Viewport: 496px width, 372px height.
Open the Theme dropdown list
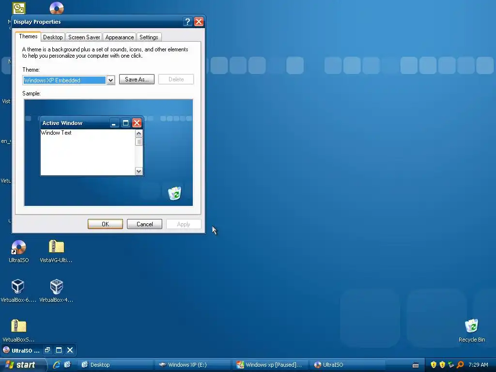pyautogui.click(x=110, y=80)
